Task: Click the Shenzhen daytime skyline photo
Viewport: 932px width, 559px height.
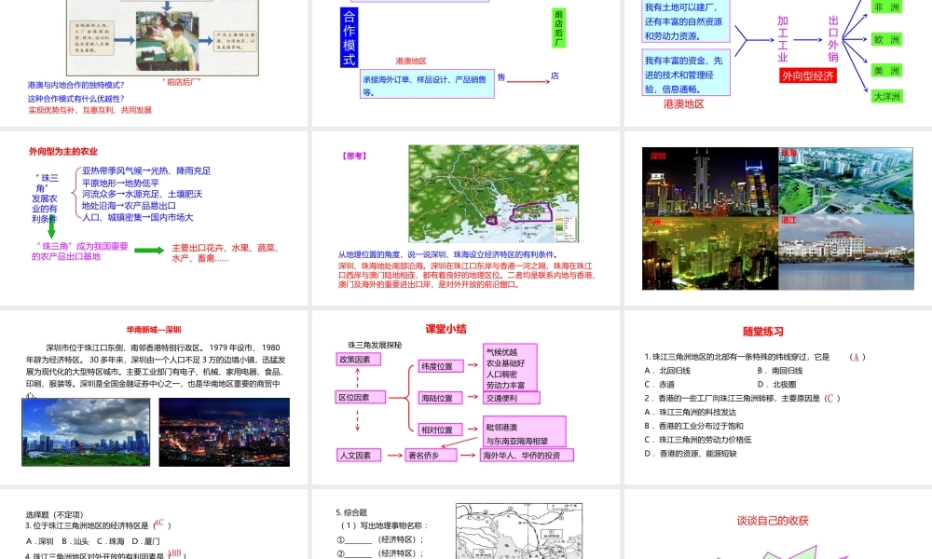Action: (x=86, y=432)
